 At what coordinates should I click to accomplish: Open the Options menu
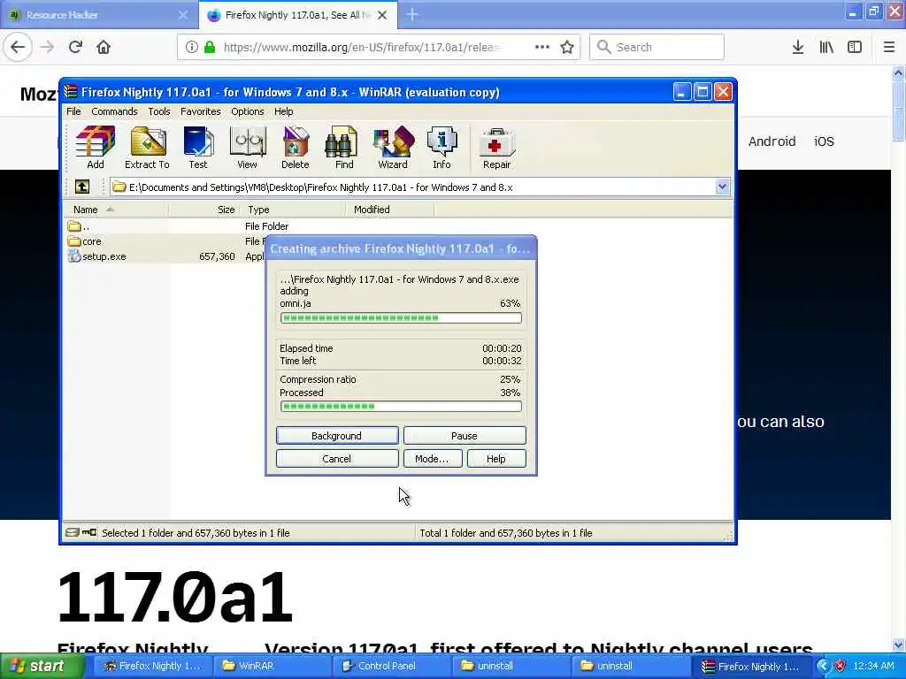[248, 111]
